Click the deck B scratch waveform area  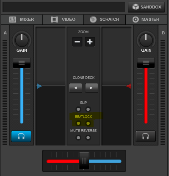point(116,86)
